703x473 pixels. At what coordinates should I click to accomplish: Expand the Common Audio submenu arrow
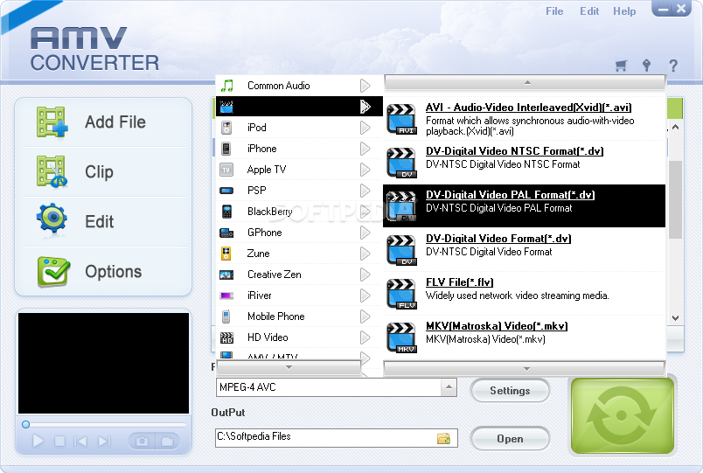coord(365,85)
